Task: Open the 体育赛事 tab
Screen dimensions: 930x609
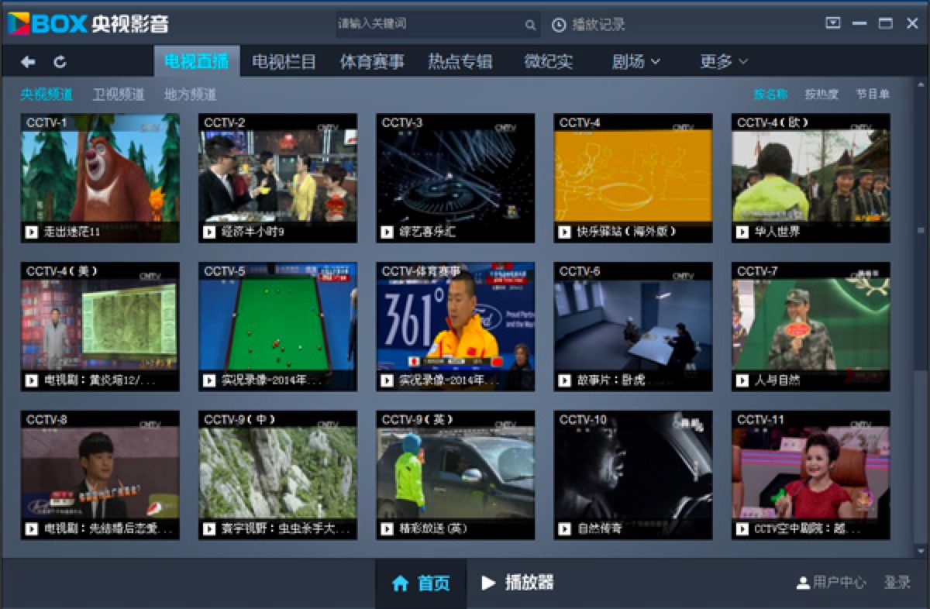Action: click(x=372, y=62)
